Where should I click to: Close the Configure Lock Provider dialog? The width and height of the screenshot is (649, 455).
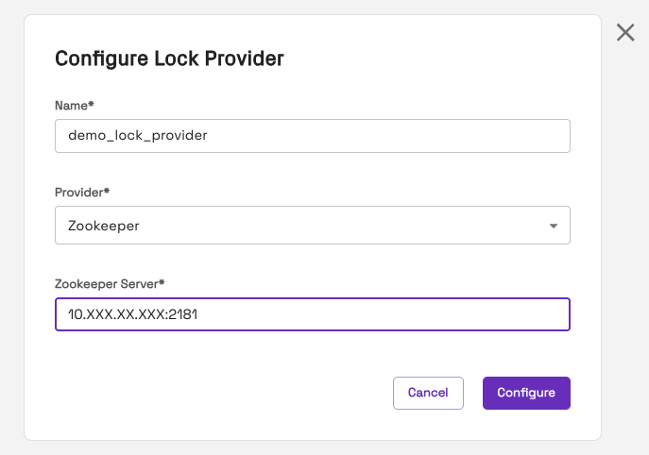625,33
